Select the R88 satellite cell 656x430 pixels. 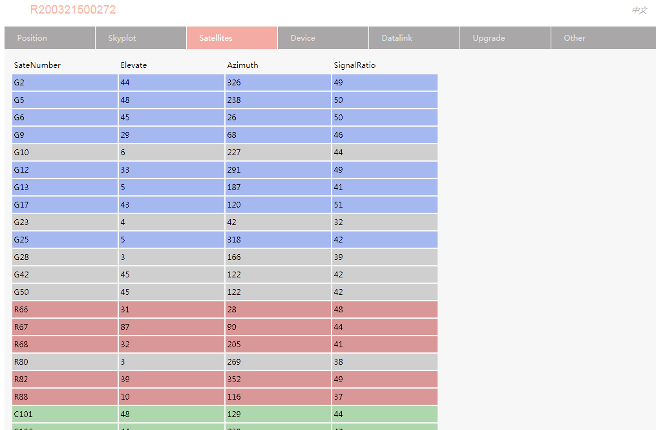click(65, 396)
